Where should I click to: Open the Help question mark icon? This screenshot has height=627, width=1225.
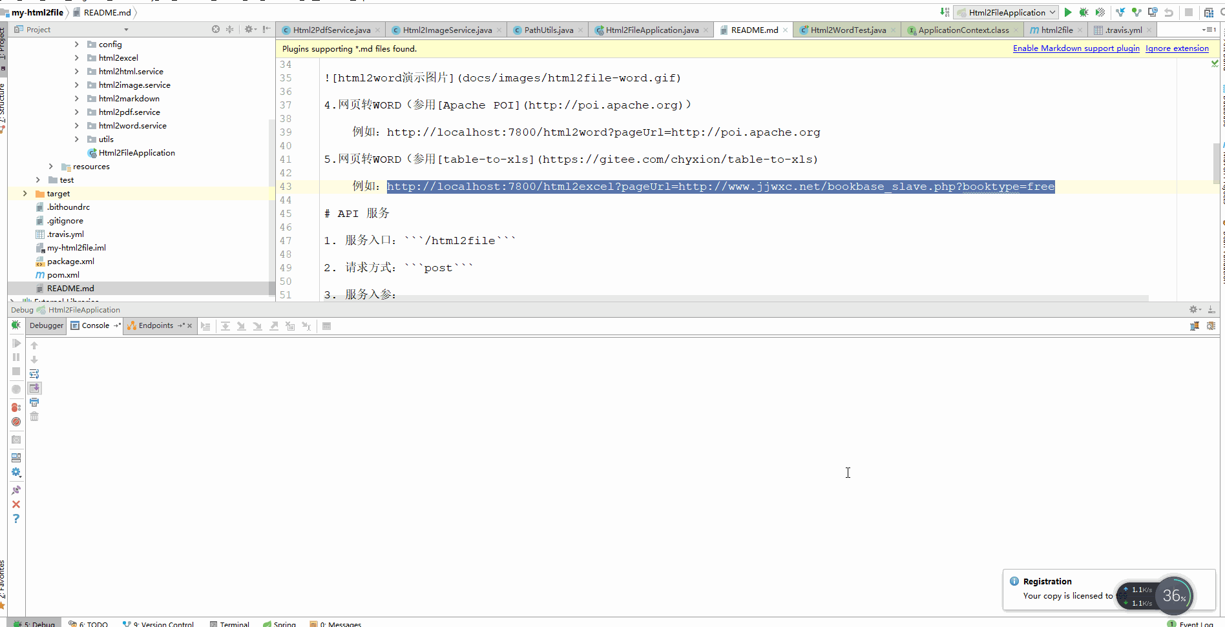coord(16,519)
